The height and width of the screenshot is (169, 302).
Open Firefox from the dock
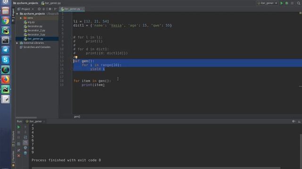point(5,79)
